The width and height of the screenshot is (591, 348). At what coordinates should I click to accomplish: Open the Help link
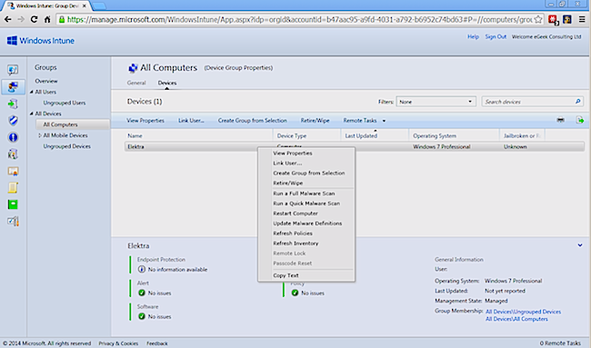473,36
